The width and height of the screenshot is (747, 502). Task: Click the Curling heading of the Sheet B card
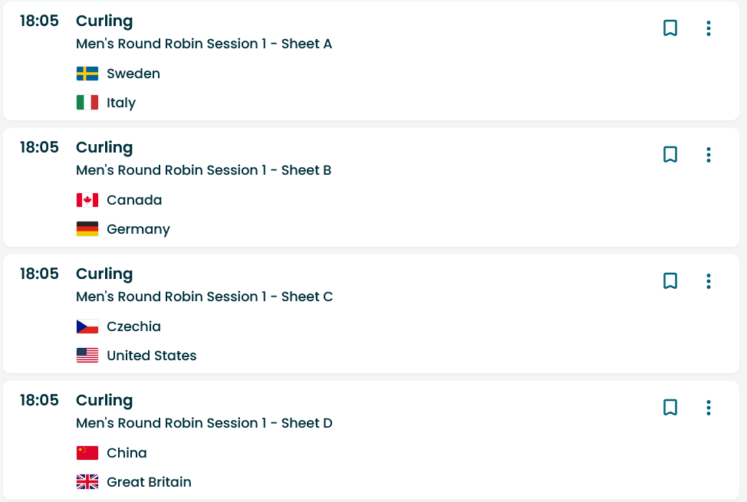(104, 148)
